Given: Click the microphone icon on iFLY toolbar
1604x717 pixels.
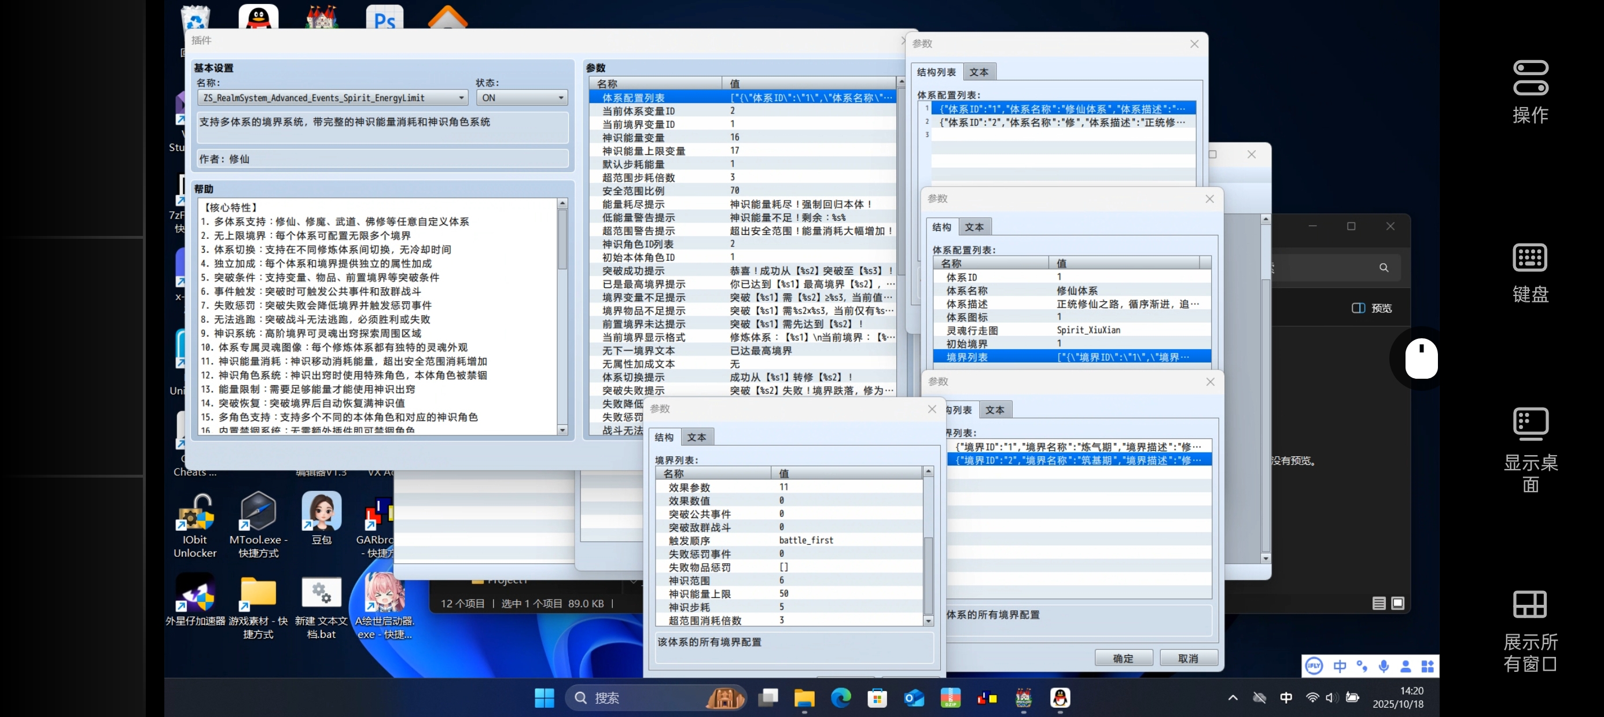Looking at the screenshot, I should point(1384,666).
